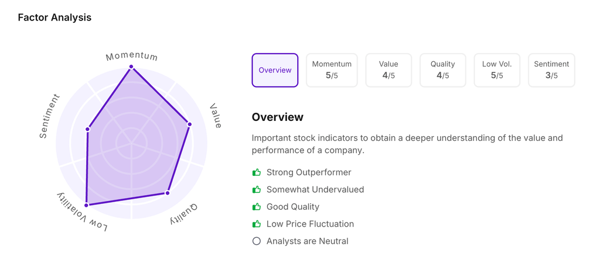Click thumbs-up icon next to Good Quality
This screenshot has height=267, width=600.
257,207
